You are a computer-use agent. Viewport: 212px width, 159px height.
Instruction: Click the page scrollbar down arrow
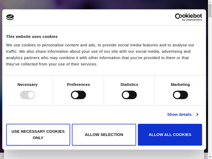[x=210, y=157]
